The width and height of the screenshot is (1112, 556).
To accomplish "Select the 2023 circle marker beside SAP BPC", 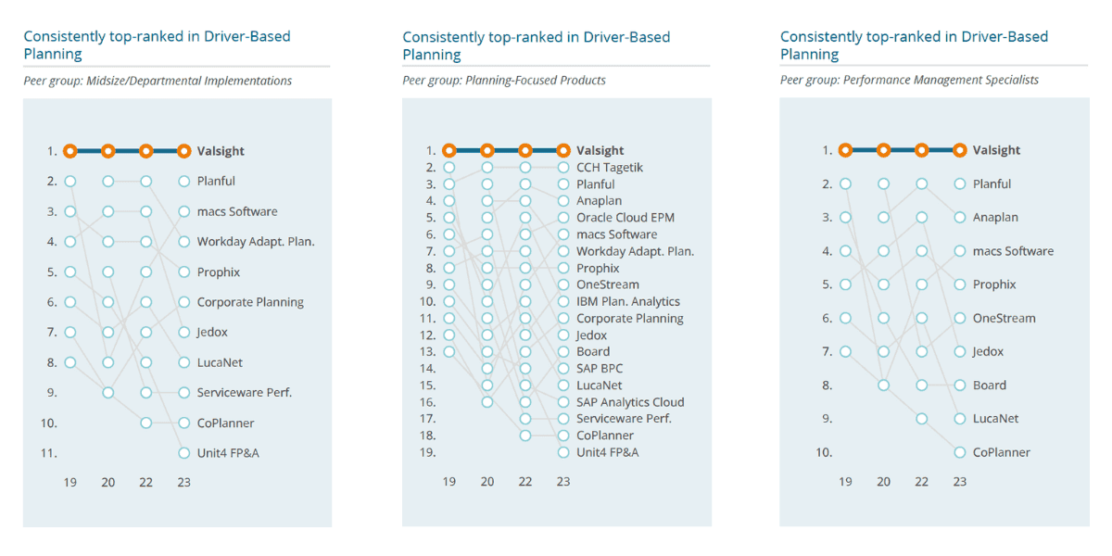I will point(563,369).
